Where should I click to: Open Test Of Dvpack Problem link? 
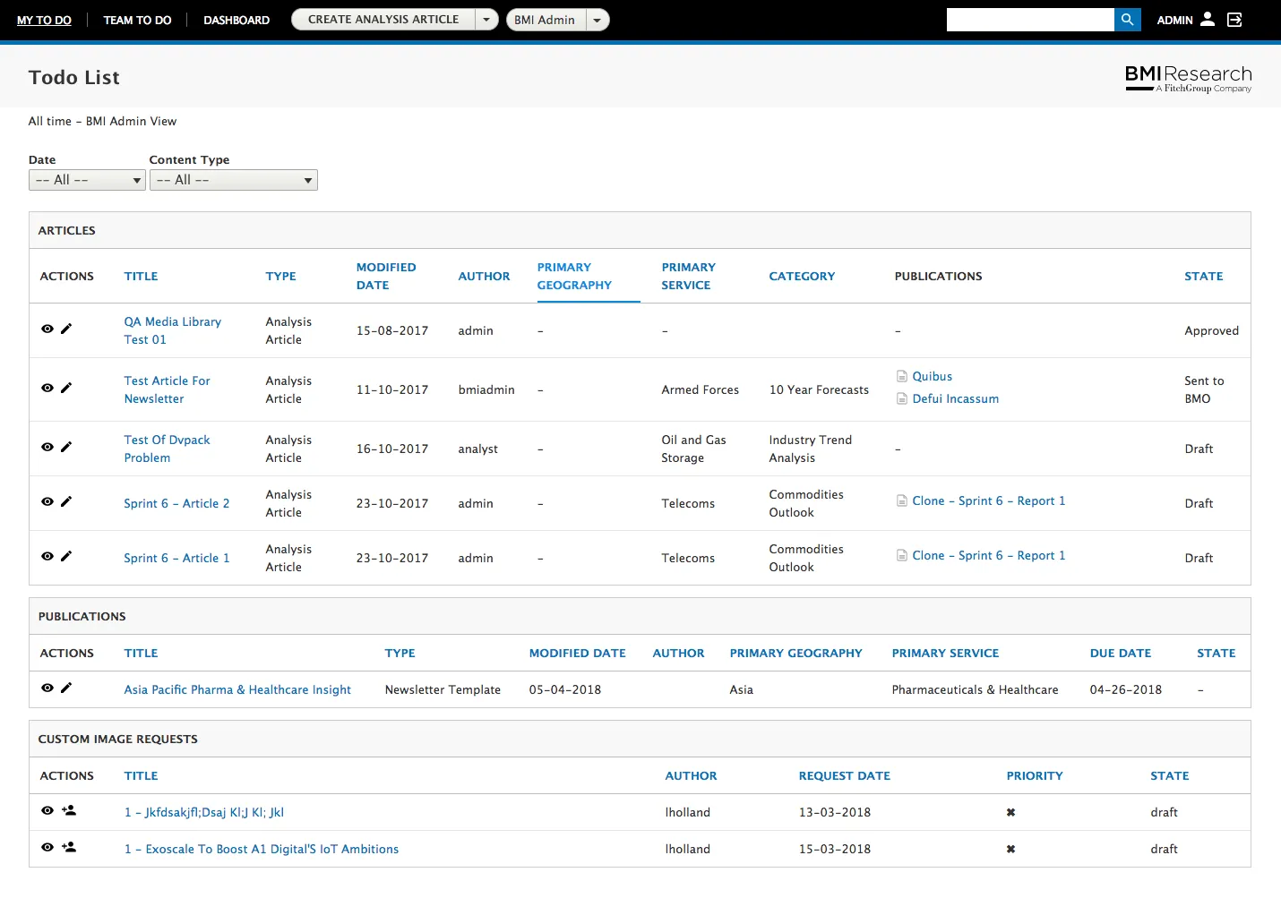tap(167, 449)
